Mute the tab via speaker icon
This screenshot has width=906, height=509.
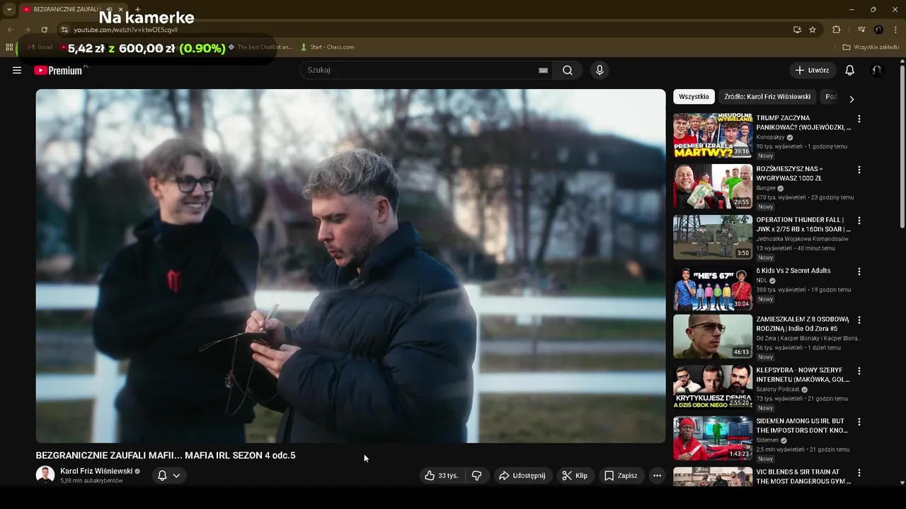[x=109, y=9]
